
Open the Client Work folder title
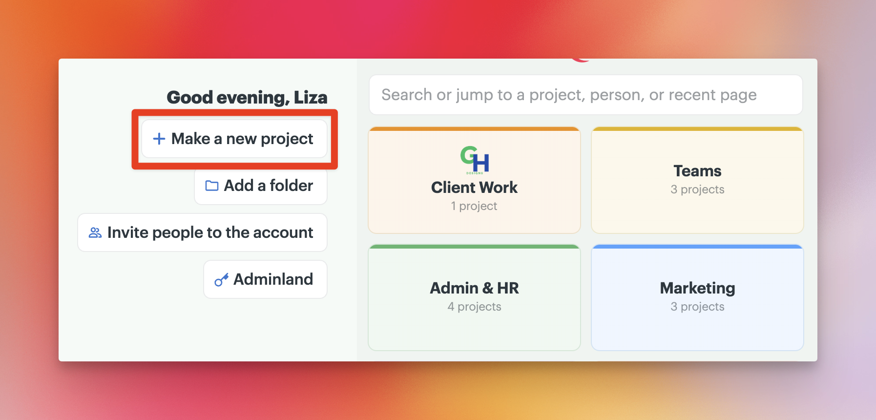(474, 188)
